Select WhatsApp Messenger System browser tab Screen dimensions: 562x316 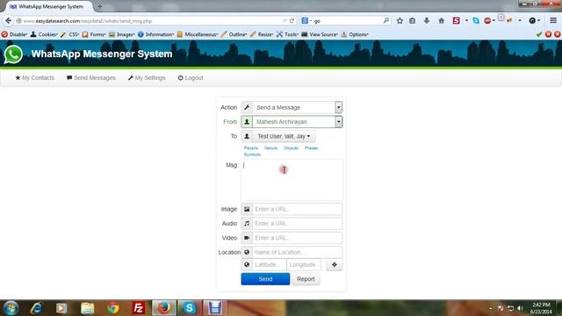47,6
